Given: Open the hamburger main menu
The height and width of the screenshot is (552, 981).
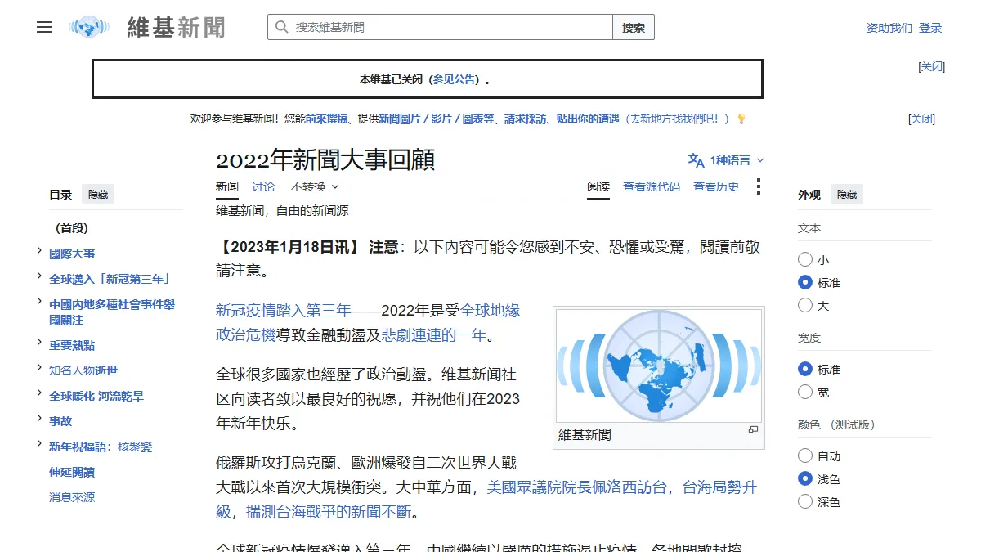Looking at the screenshot, I should click(44, 27).
